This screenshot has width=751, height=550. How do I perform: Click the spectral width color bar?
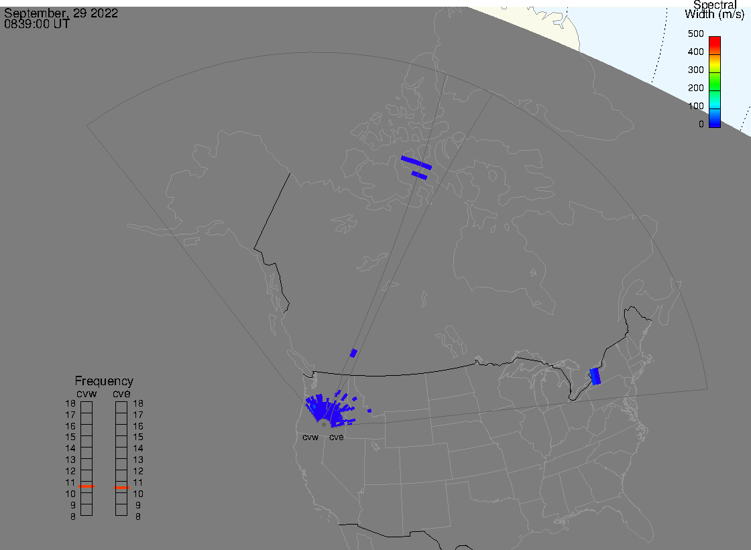pyautogui.click(x=715, y=81)
